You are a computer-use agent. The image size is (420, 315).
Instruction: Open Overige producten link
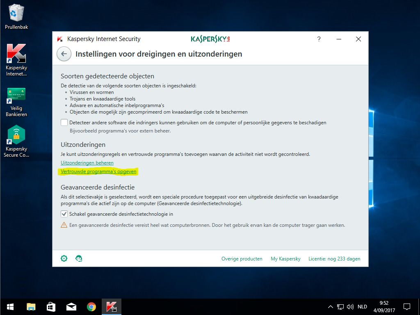pyautogui.click(x=242, y=259)
